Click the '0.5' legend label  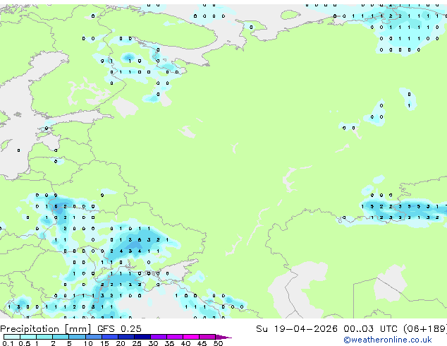tap(25, 343)
